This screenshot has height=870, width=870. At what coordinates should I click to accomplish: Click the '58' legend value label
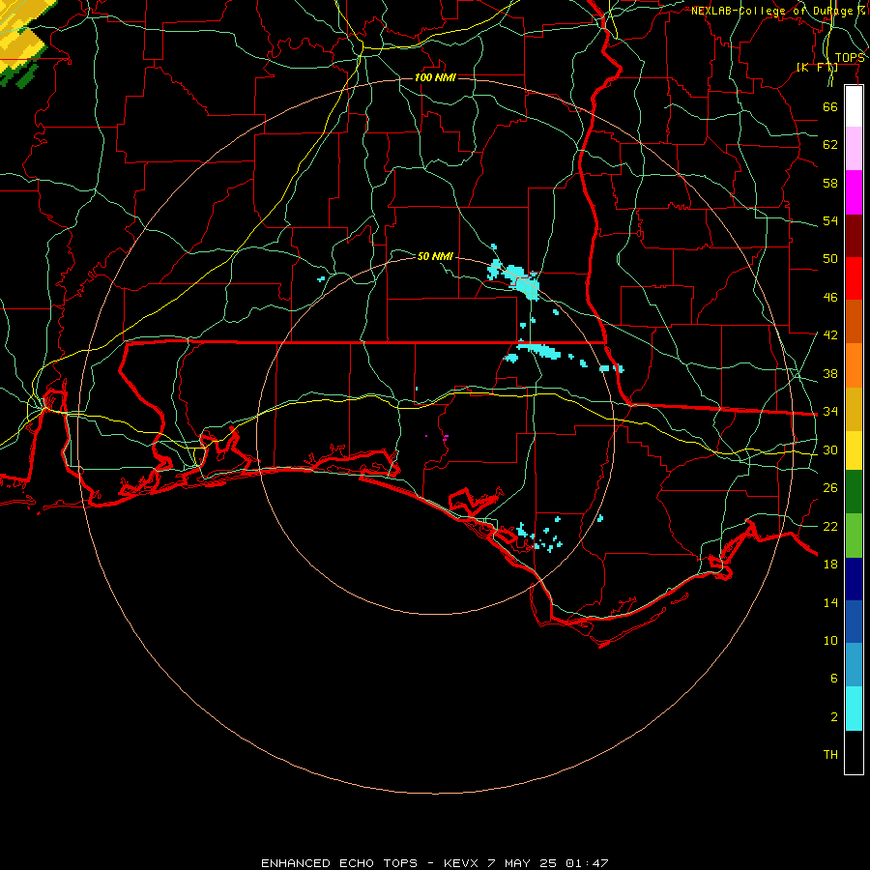tap(830, 183)
